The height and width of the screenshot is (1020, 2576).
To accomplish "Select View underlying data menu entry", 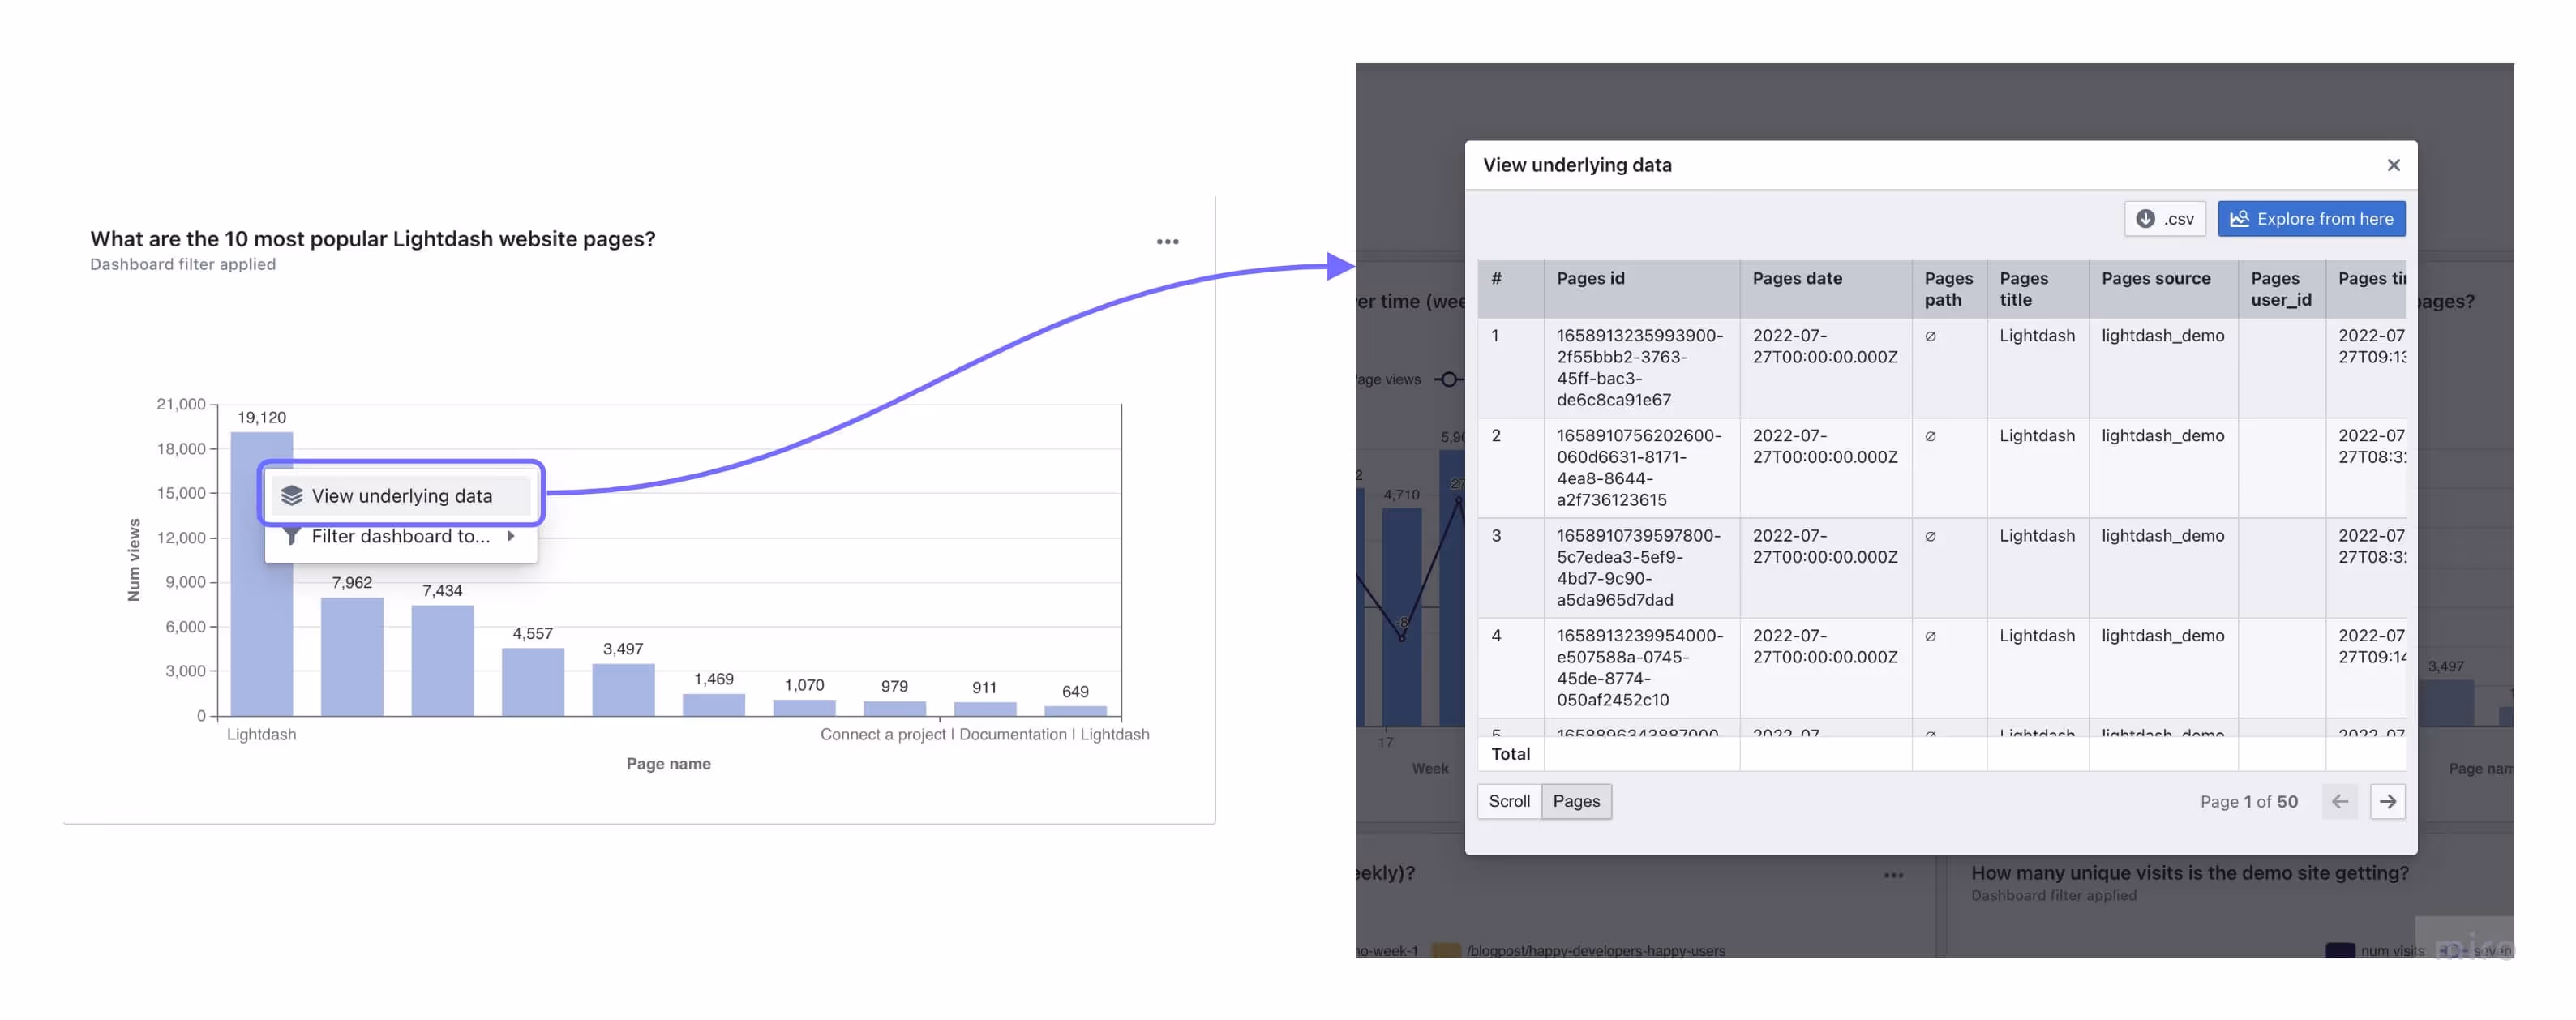I will point(401,496).
